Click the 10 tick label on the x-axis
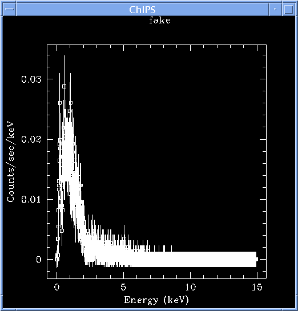Image resolution: width=298 pixels, height=311 pixels. pos(191,287)
